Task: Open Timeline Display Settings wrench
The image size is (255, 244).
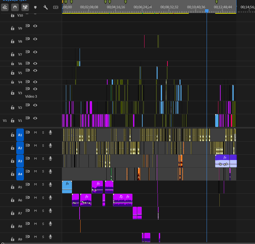Action: tap(46, 7)
